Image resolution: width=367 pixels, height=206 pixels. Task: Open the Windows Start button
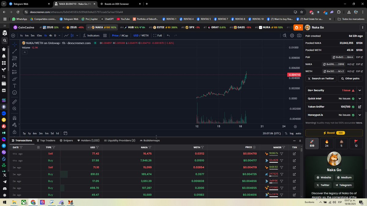(4, 202)
